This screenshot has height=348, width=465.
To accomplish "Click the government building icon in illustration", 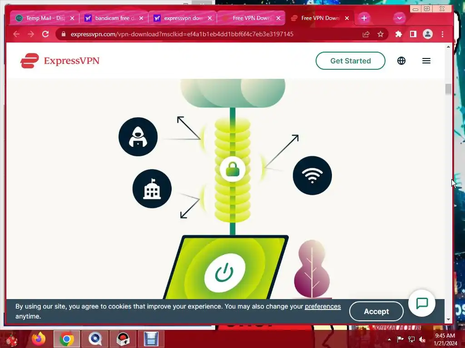I will (152, 189).
